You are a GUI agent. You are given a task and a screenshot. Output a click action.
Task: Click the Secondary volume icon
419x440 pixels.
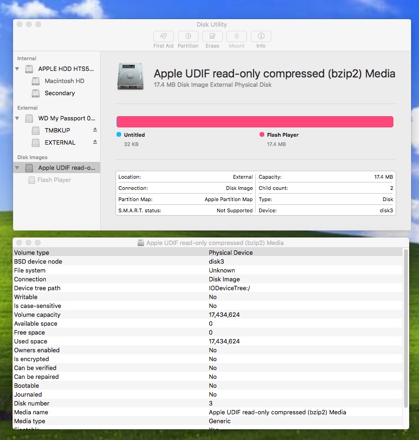point(35,93)
